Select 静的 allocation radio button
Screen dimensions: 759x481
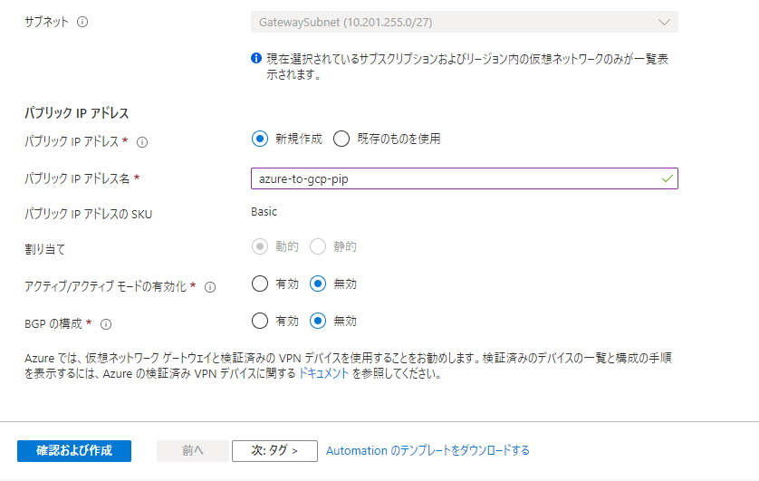pos(318,246)
